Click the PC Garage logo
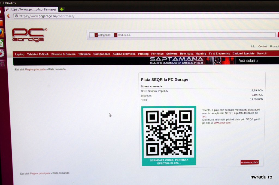 pos(30,35)
